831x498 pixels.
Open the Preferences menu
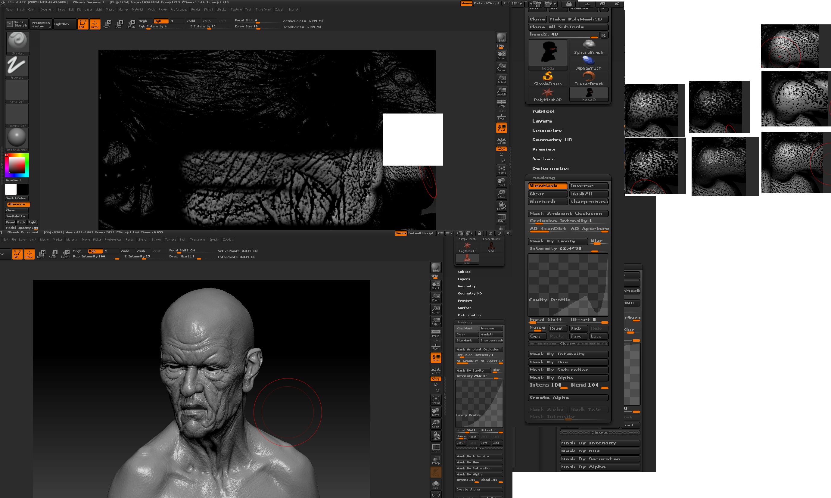click(x=179, y=9)
